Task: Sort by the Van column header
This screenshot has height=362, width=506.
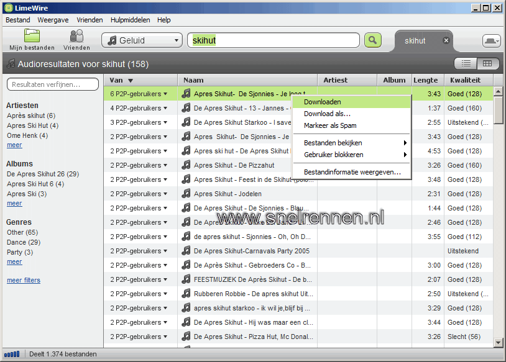Action: pyautogui.click(x=140, y=80)
